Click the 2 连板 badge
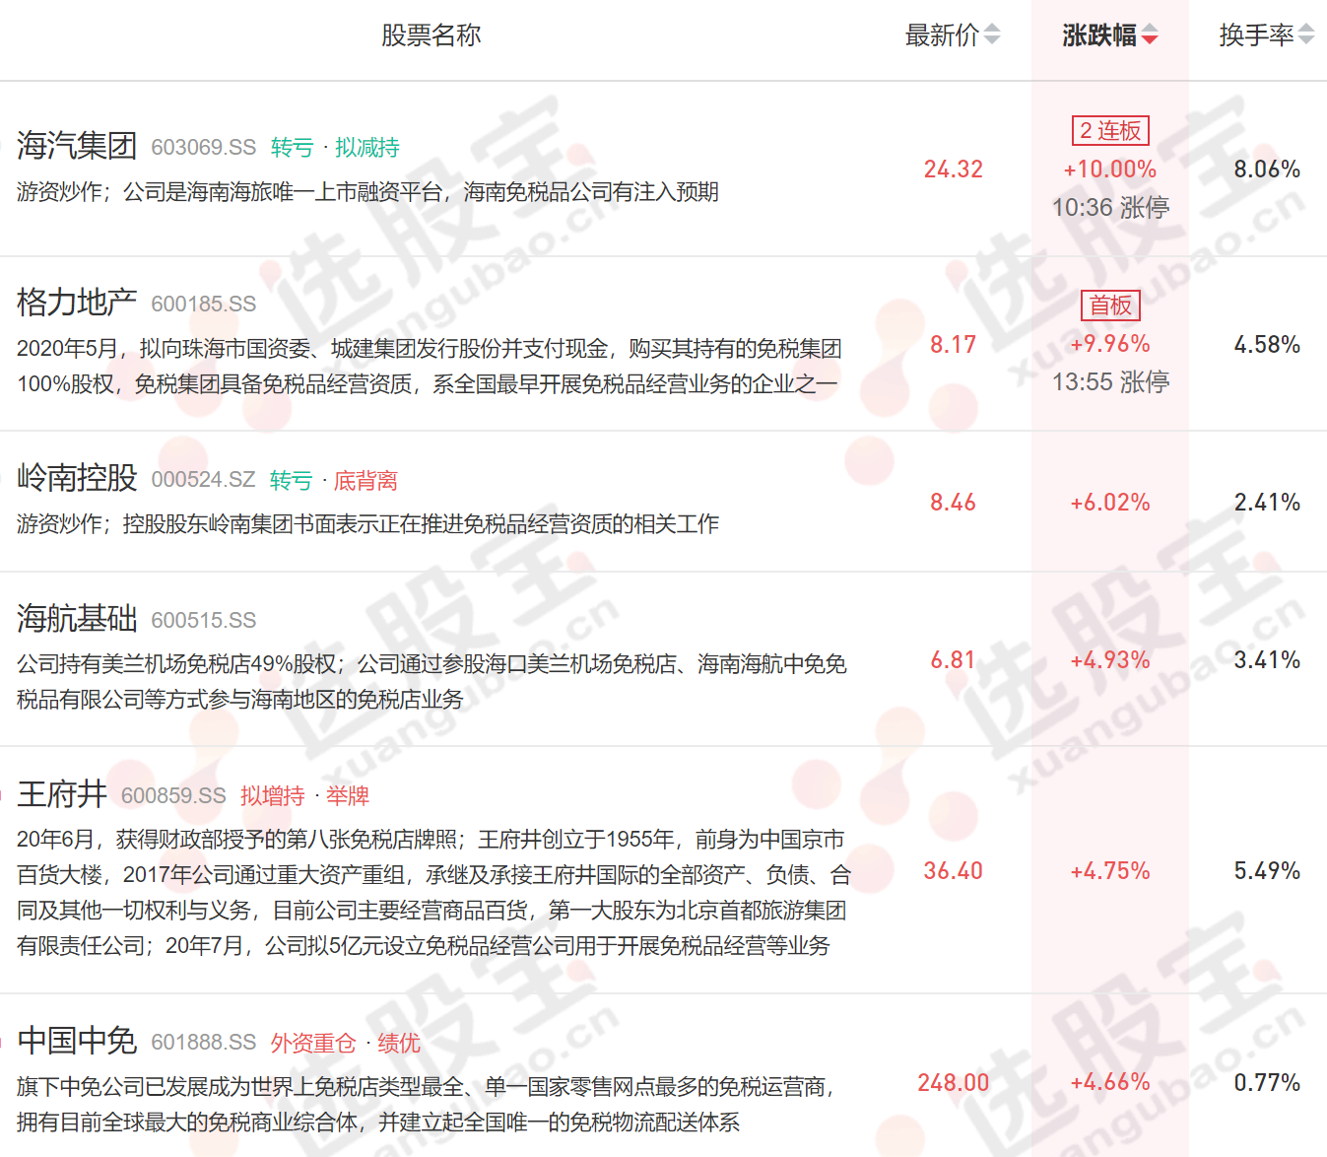 click(1110, 130)
